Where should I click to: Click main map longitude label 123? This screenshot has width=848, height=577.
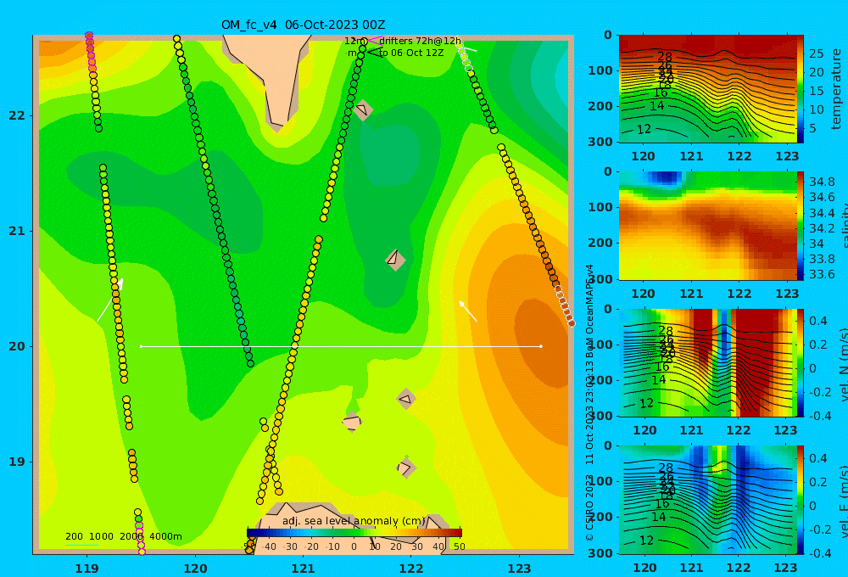click(x=520, y=569)
